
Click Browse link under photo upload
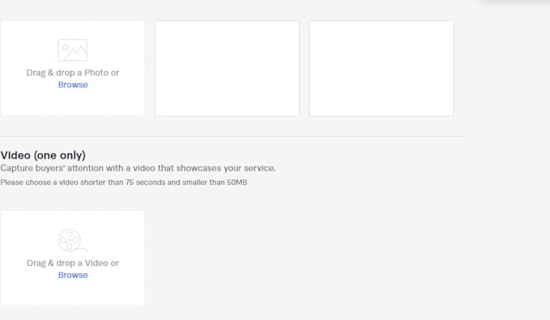[x=73, y=85]
